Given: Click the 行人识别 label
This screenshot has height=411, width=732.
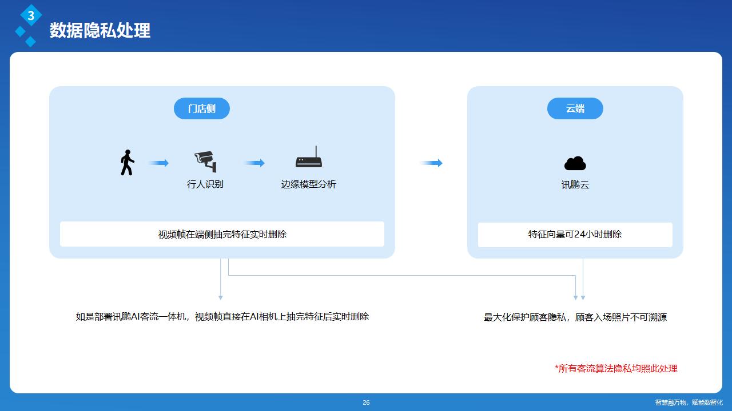Looking at the screenshot, I should 205,184.
